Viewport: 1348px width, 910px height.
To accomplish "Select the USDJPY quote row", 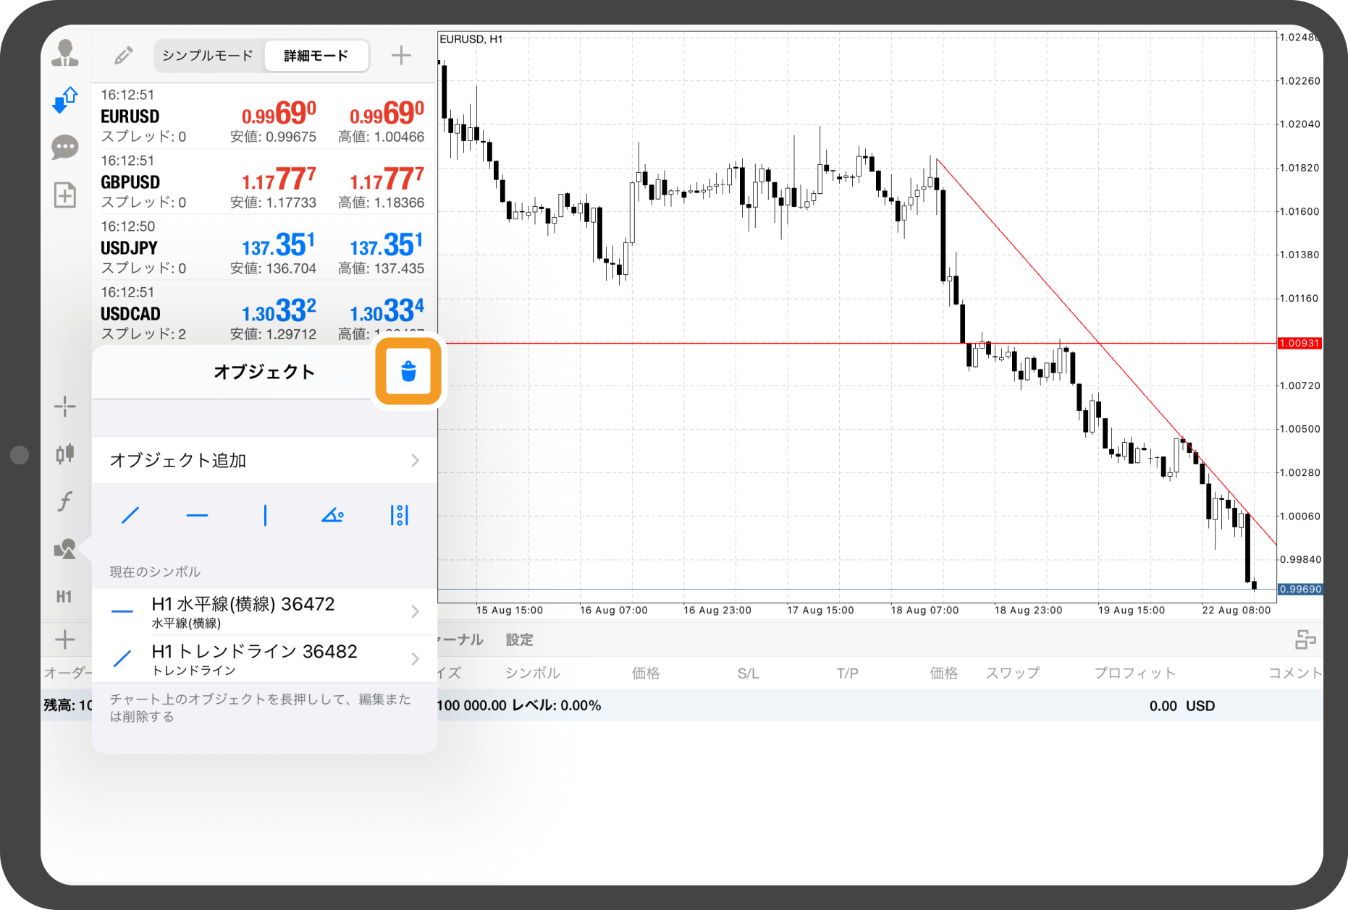I will coord(263,247).
